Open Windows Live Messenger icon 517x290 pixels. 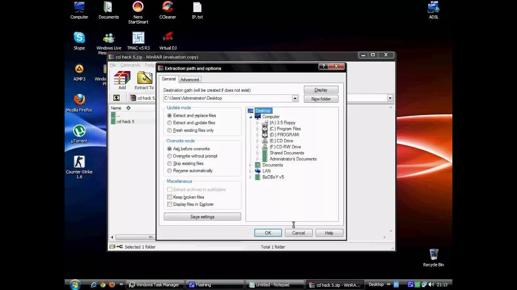tap(109, 43)
